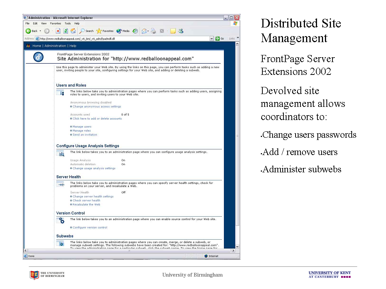The width and height of the screenshot is (386, 289).
Task: Click the Done status bar text
Action: point(31,256)
